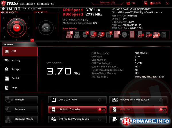Select the highlighted USB floppy boot device

click(x=156, y=35)
